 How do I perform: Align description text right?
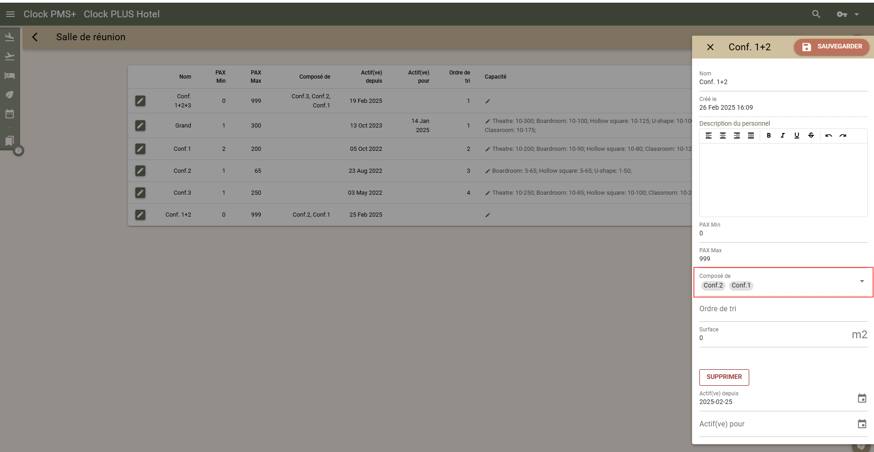(737, 136)
